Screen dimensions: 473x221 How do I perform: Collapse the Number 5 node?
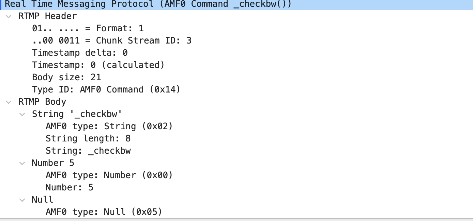point(22,163)
